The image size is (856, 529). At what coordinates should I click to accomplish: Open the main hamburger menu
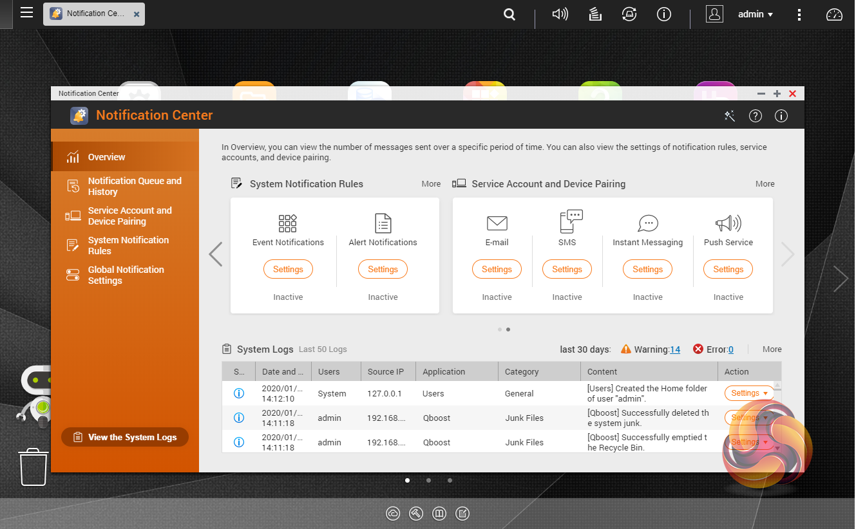click(26, 12)
